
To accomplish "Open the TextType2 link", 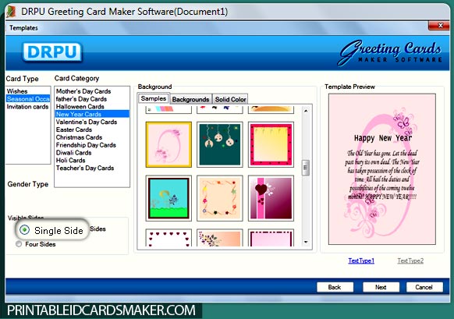I will pyautogui.click(x=410, y=261).
